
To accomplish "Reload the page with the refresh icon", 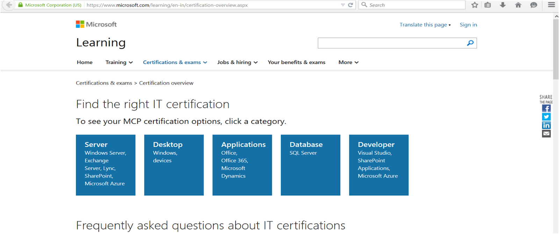I will (x=350, y=5).
